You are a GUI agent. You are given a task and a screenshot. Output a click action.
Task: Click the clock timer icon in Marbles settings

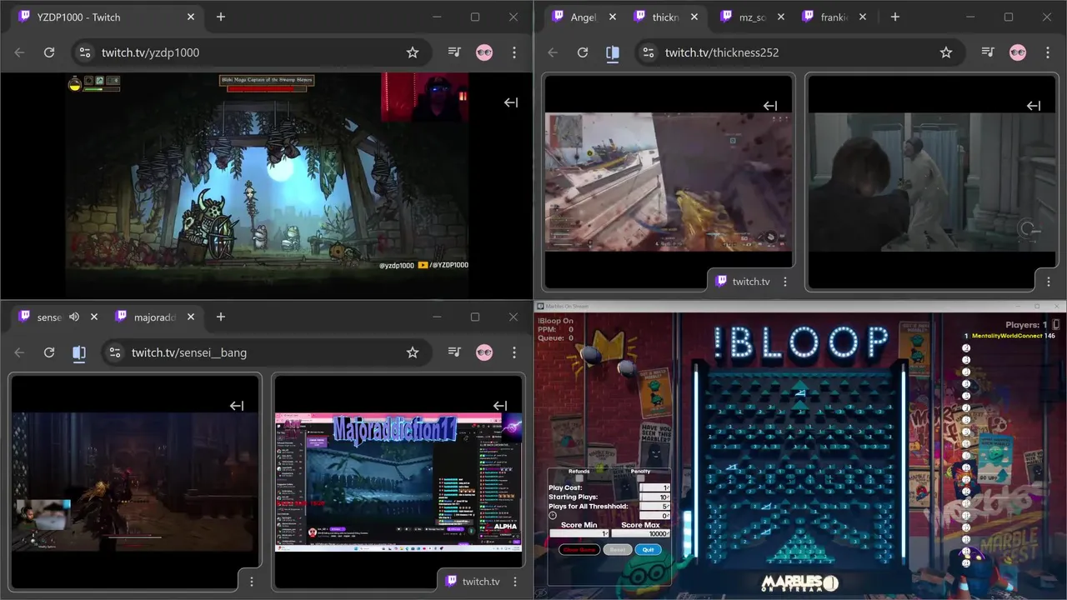point(553,515)
